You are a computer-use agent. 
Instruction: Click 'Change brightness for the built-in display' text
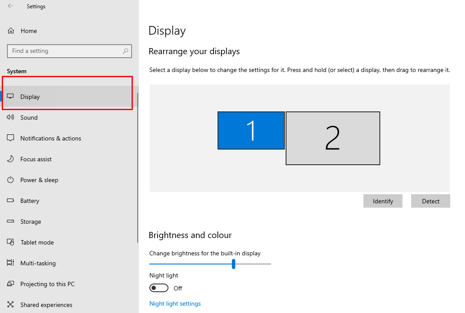point(205,253)
